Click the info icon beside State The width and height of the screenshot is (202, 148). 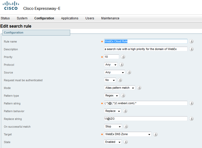coord(126,142)
